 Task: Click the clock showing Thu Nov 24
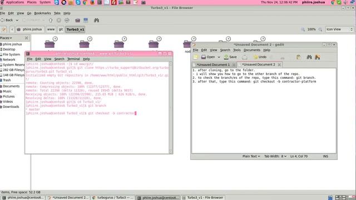coord(279,2)
